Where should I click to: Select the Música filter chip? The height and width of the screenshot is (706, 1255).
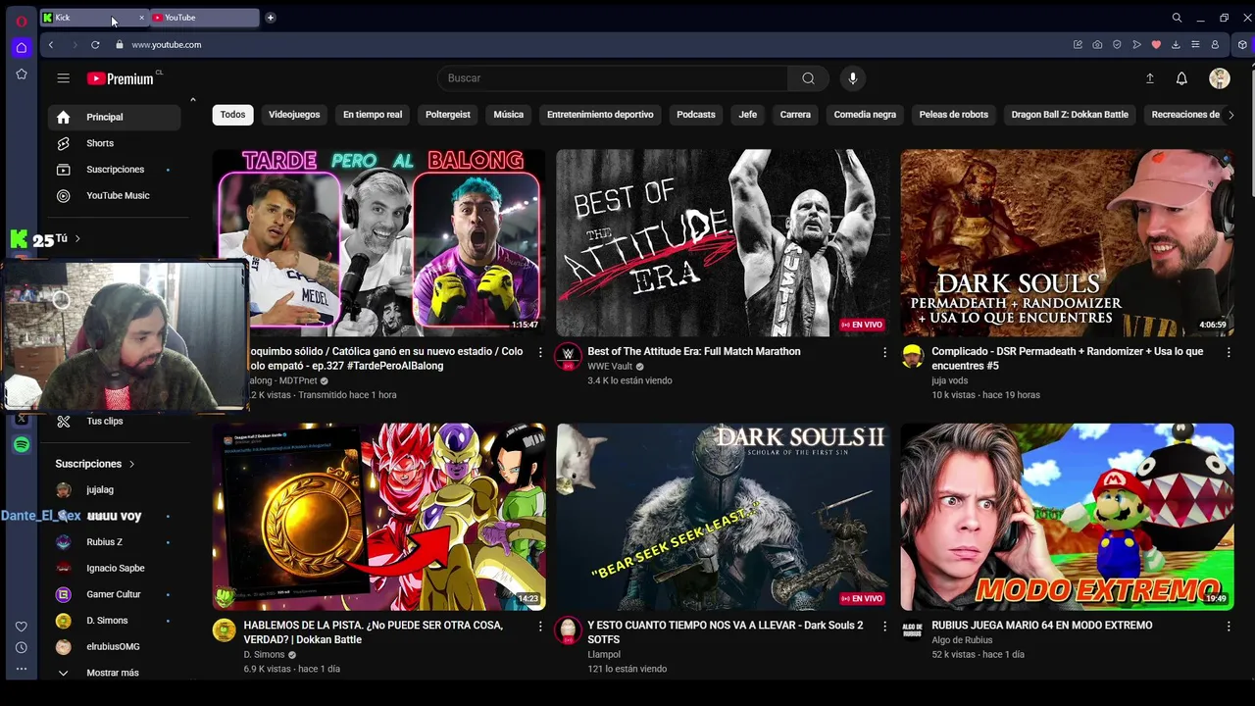coord(508,115)
